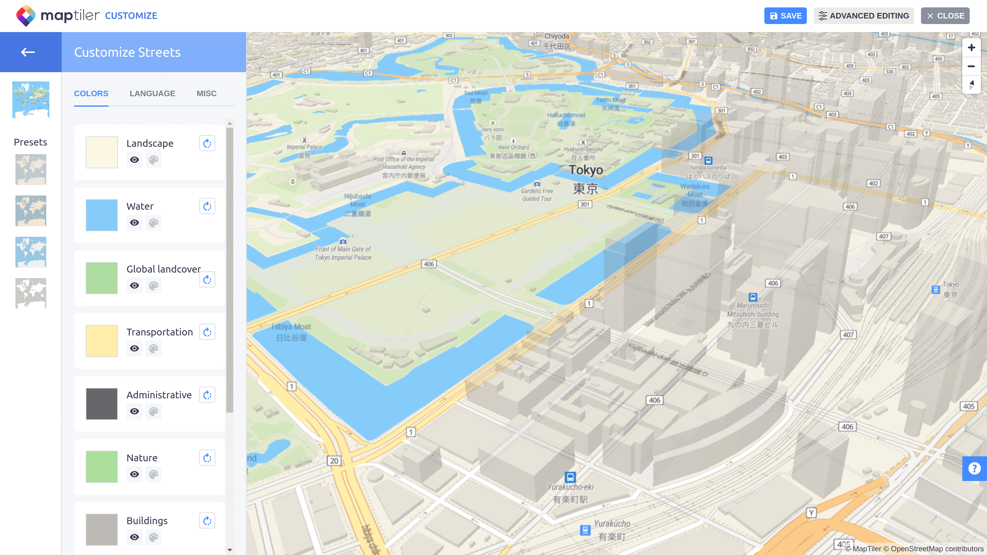Hide the Water layer
The width and height of the screenshot is (987, 555).
coord(134,223)
